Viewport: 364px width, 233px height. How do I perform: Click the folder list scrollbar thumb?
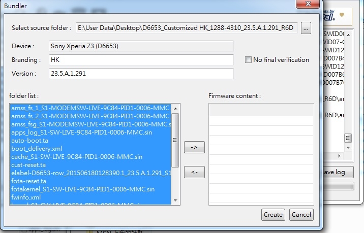(x=175, y=140)
